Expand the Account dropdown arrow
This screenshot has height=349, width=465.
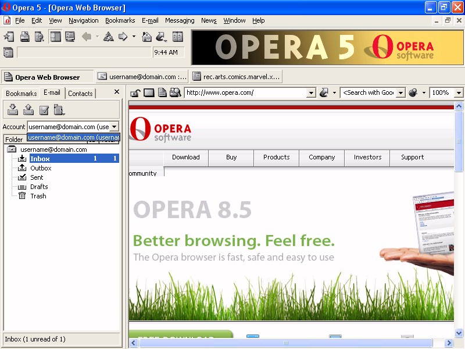pos(115,127)
